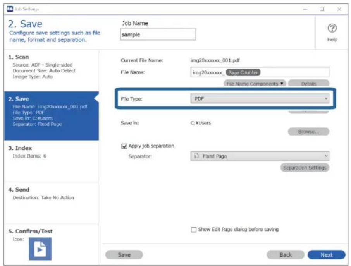The height and width of the screenshot is (266, 351).
Task: Click the Save button
Action: [x=124, y=255]
